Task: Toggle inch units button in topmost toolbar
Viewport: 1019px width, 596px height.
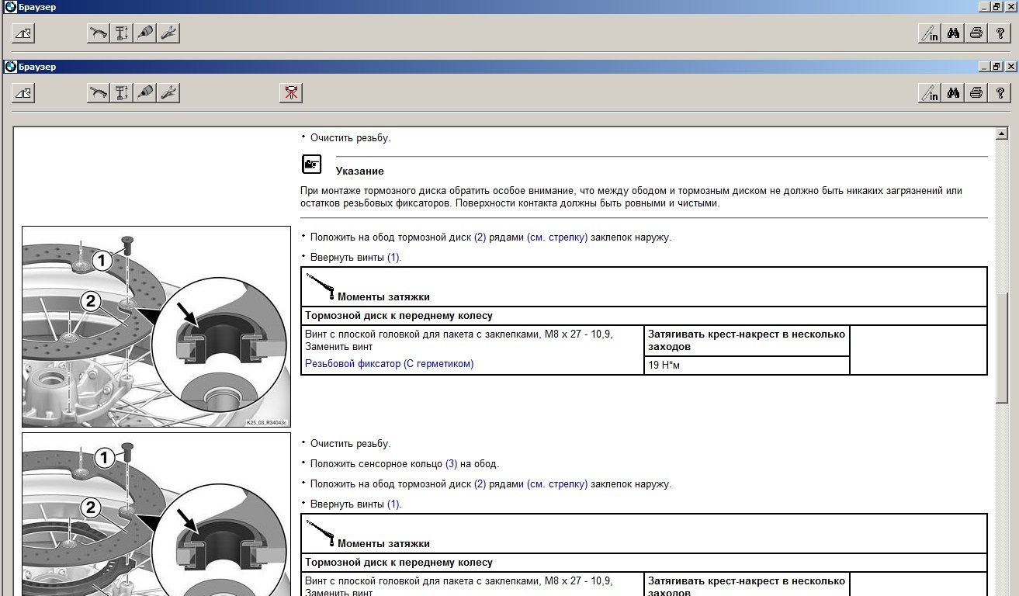Action: click(x=929, y=33)
